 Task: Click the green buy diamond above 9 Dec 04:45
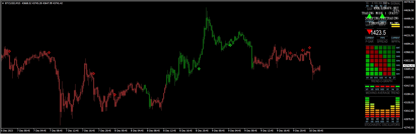tap(230, 45)
